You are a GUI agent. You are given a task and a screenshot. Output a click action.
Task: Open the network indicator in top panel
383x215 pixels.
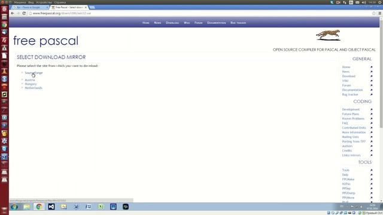coord(345,2)
